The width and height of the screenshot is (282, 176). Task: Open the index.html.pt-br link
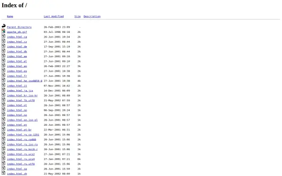point(19,130)
